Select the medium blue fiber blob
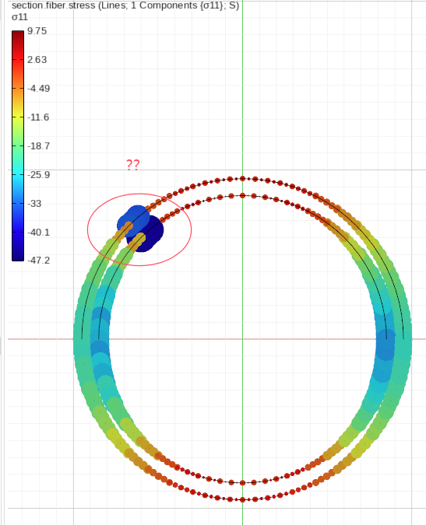The width and height of the screenshot is (426, 525). [x=133, y=221]
